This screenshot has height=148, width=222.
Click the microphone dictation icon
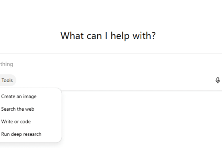[x=218, y=80]
